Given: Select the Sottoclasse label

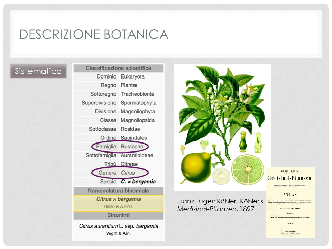Looking at the screenshot, I should point(102,129).
